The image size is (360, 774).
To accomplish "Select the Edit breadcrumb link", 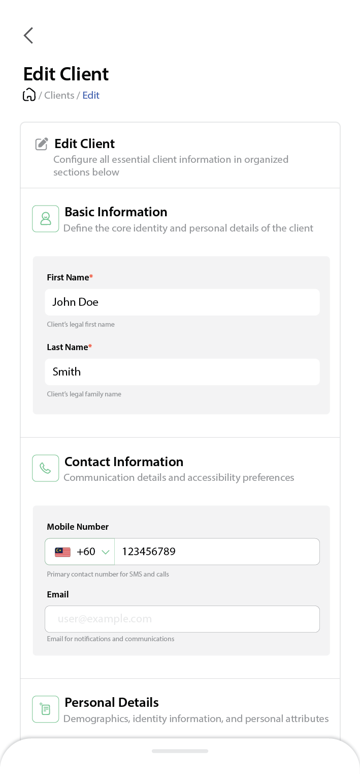I will pos(91,95).
